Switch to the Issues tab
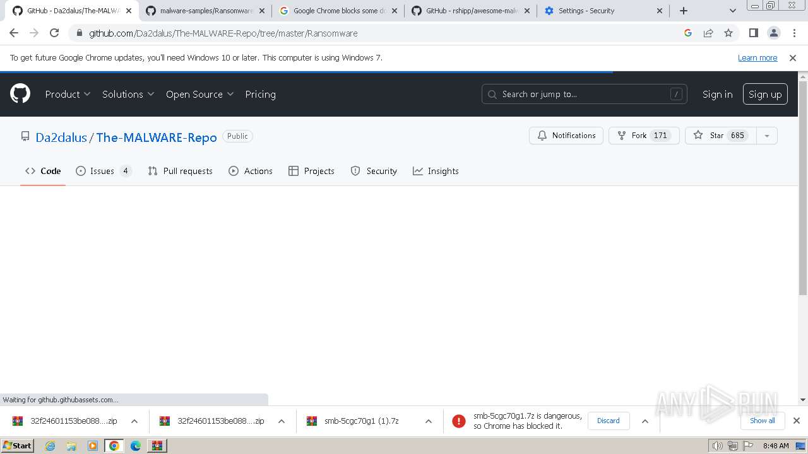Screen dimensions: 808x454 tap(104, 171)
